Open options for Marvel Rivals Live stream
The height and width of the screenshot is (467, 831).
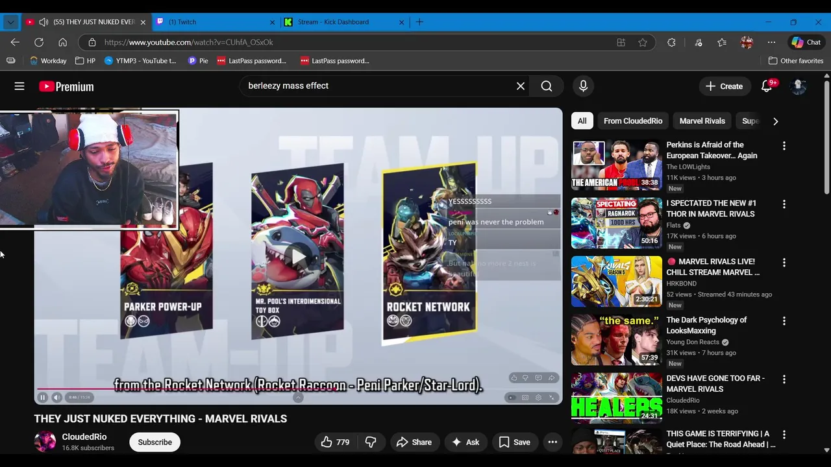click(x=784, y=263)
